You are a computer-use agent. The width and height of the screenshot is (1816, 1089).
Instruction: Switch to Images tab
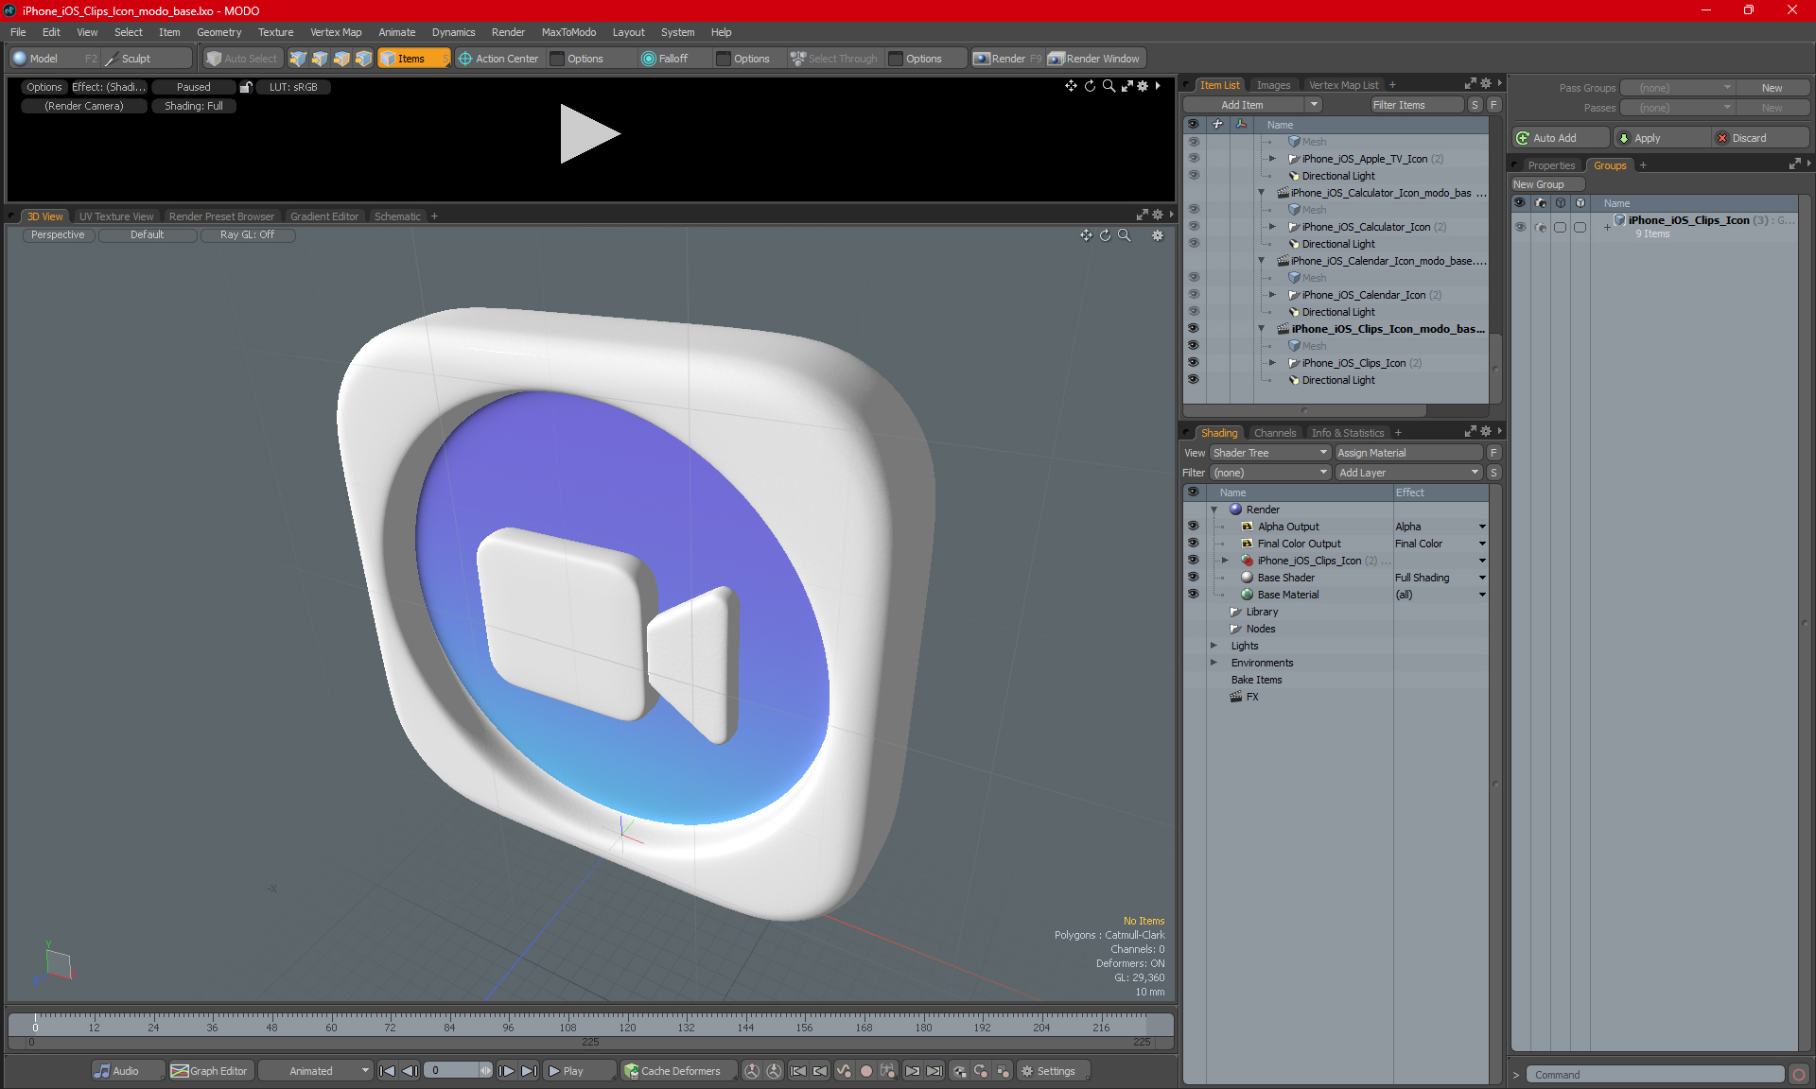pyautogui.click(x=1273, y=85)
